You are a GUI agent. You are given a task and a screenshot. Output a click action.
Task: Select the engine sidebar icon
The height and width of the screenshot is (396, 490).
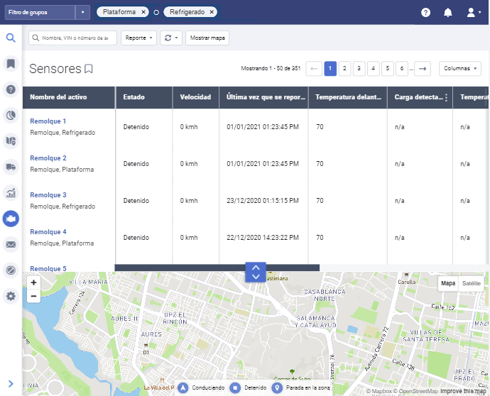(11, 219)
